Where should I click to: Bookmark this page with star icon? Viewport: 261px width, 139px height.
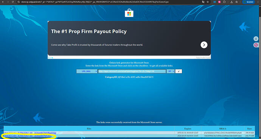pyautogui.click(x=208, y=2)
